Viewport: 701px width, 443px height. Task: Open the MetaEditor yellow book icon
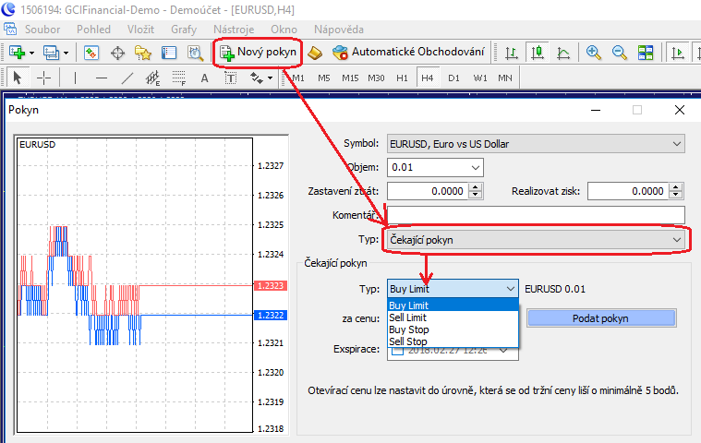(x=315, y=53)
